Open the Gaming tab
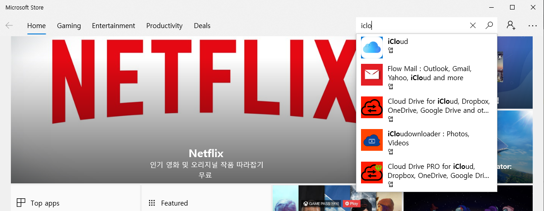 click(x=69, y=26)
